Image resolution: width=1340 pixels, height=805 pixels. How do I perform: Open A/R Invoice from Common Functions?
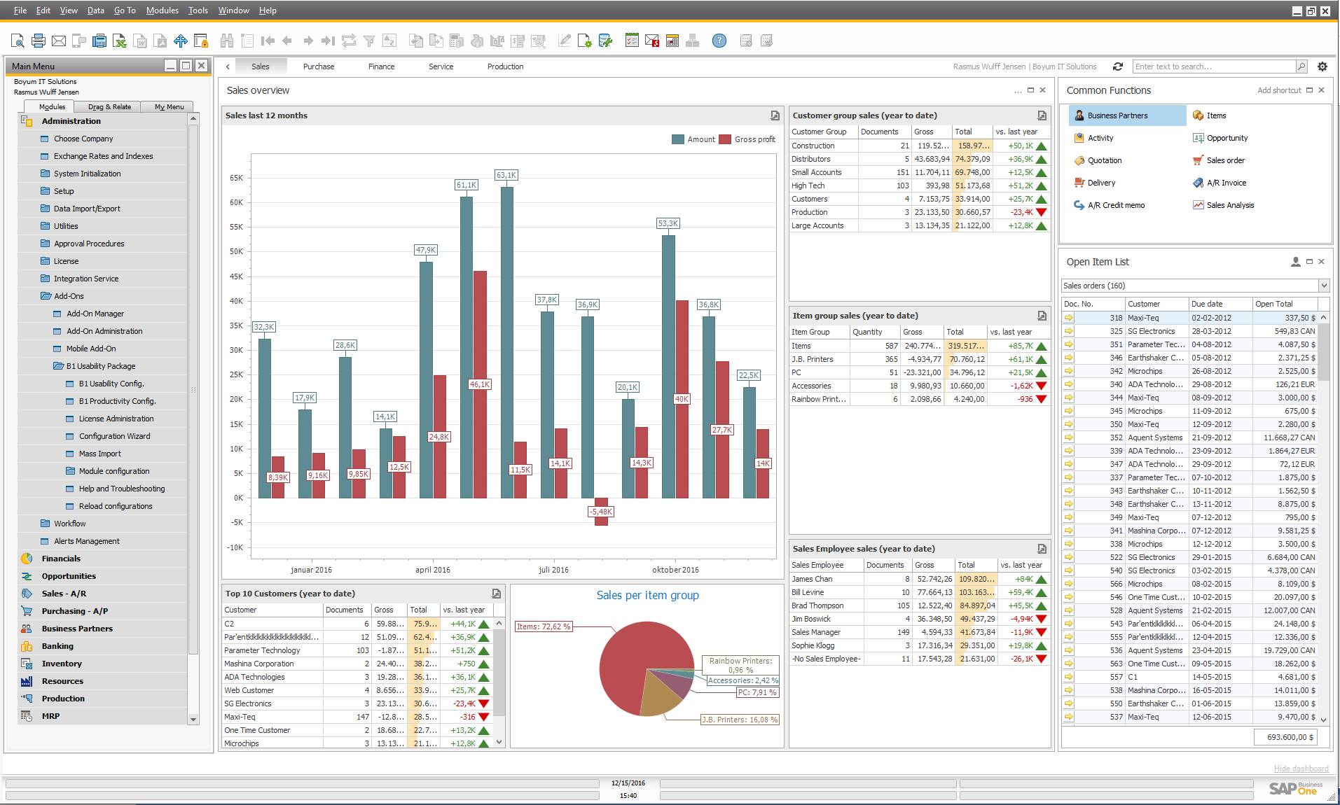click(1225, 183)
